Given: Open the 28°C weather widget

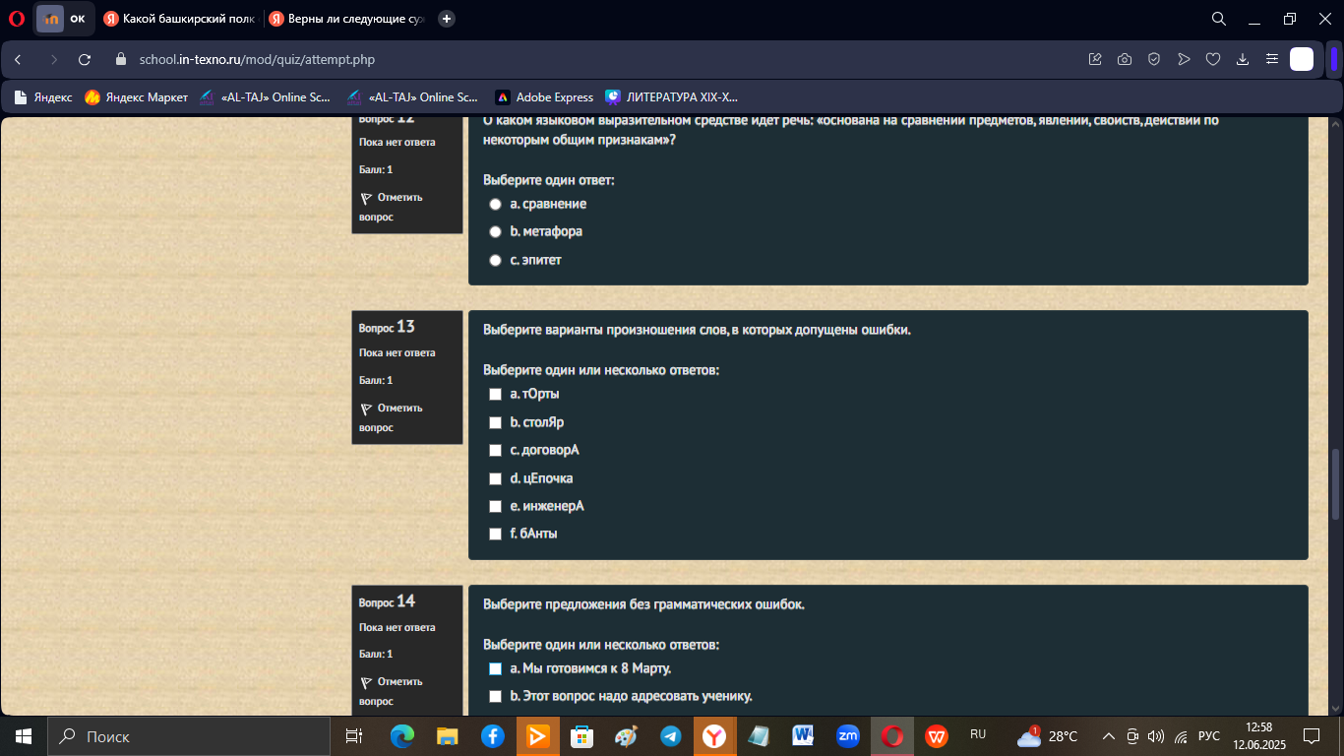Looking at the screenshot, I should pos(1048,736).
